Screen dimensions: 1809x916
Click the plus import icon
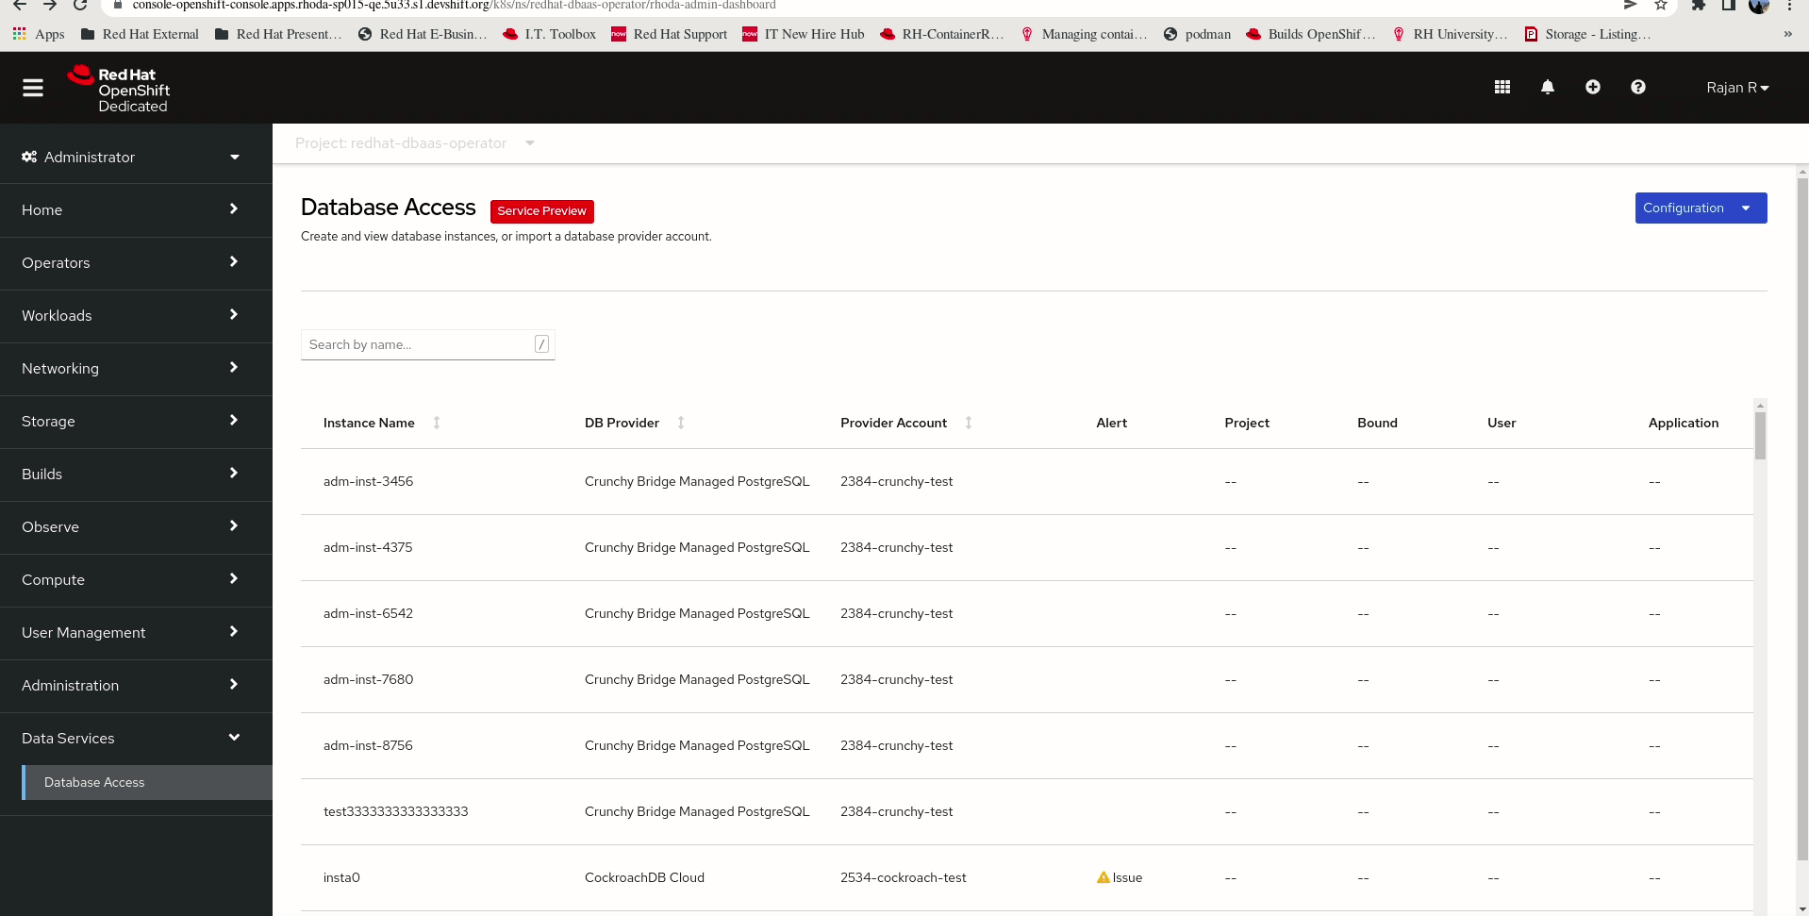point(1593,87)
